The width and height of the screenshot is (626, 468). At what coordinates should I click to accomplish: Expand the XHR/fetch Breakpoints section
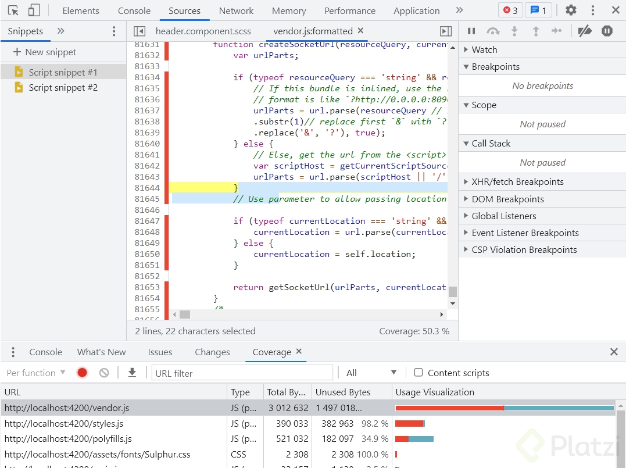point(517,182)
